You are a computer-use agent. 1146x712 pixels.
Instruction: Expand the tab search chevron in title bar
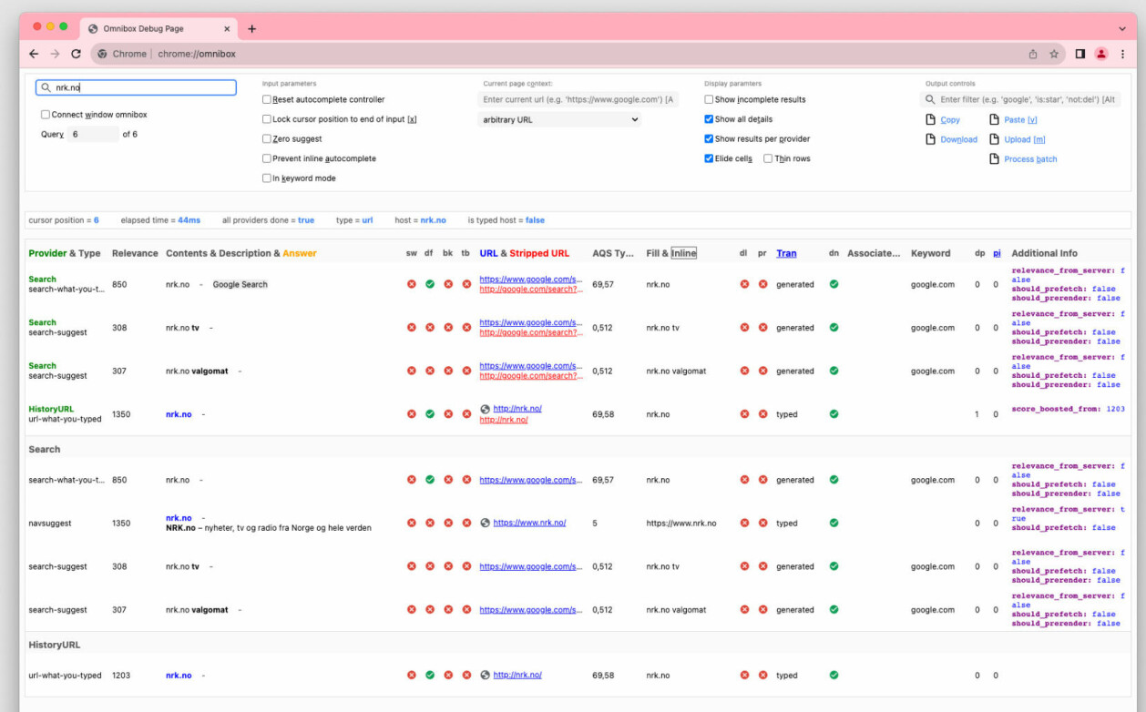tap(1122, 29)
